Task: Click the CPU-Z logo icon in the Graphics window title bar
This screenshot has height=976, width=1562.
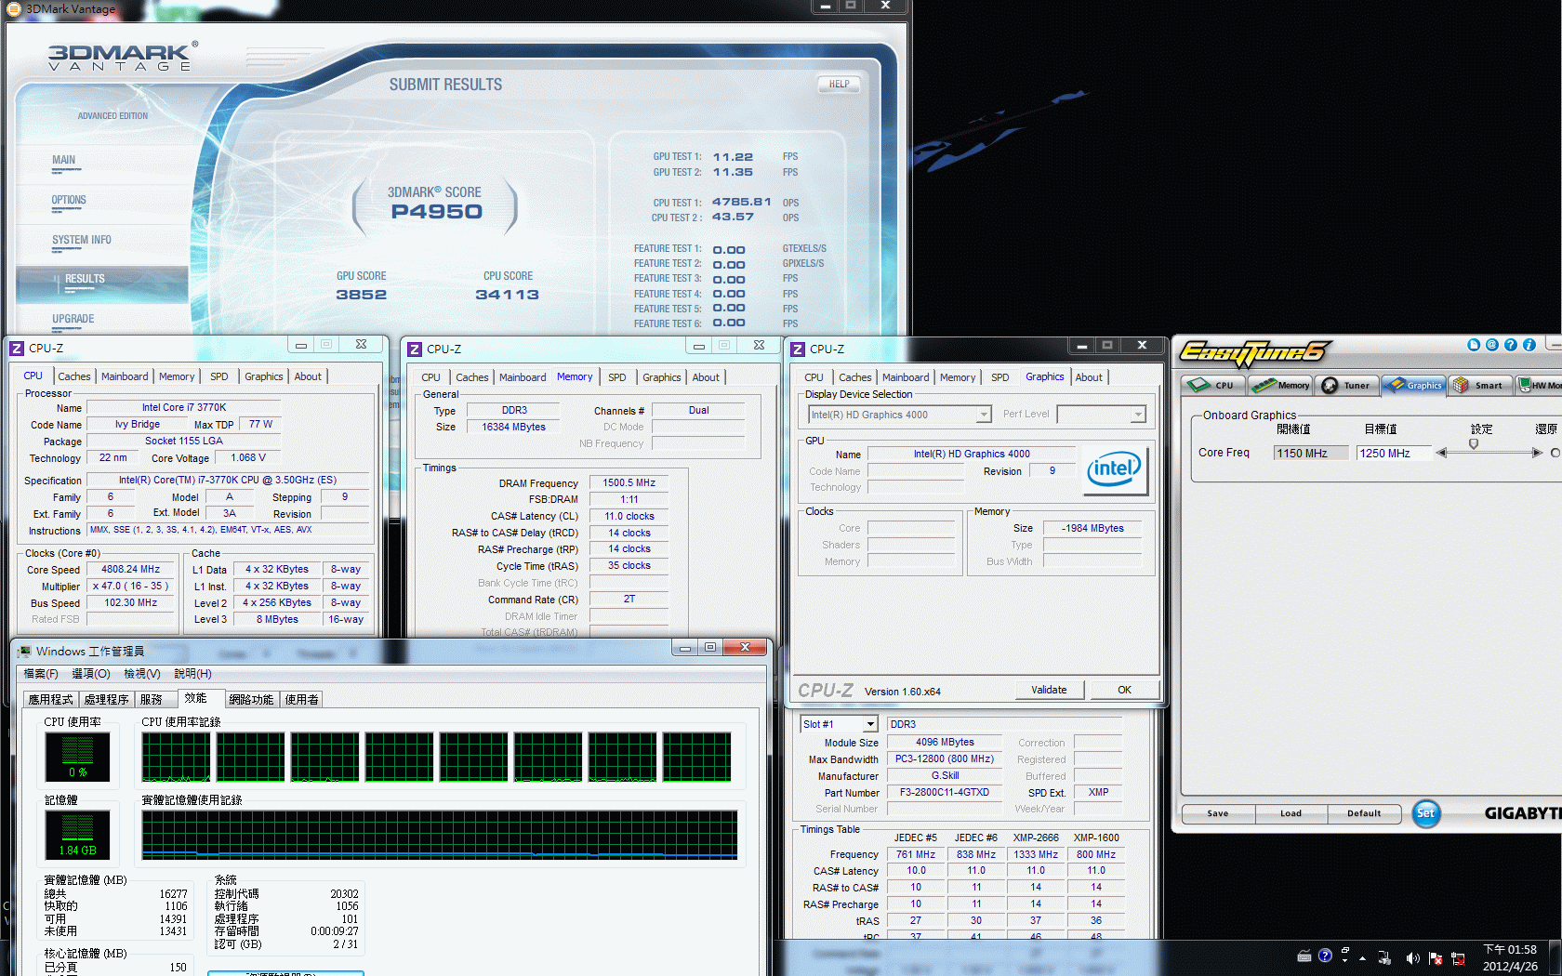Action: tap(798, 349)
